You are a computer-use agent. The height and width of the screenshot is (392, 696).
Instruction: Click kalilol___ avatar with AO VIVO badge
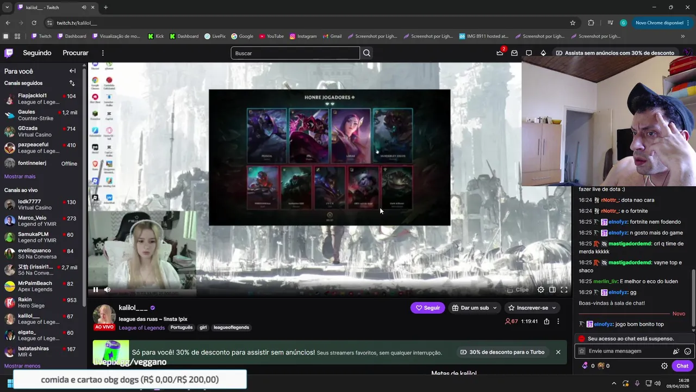click(x=104, y=317)
